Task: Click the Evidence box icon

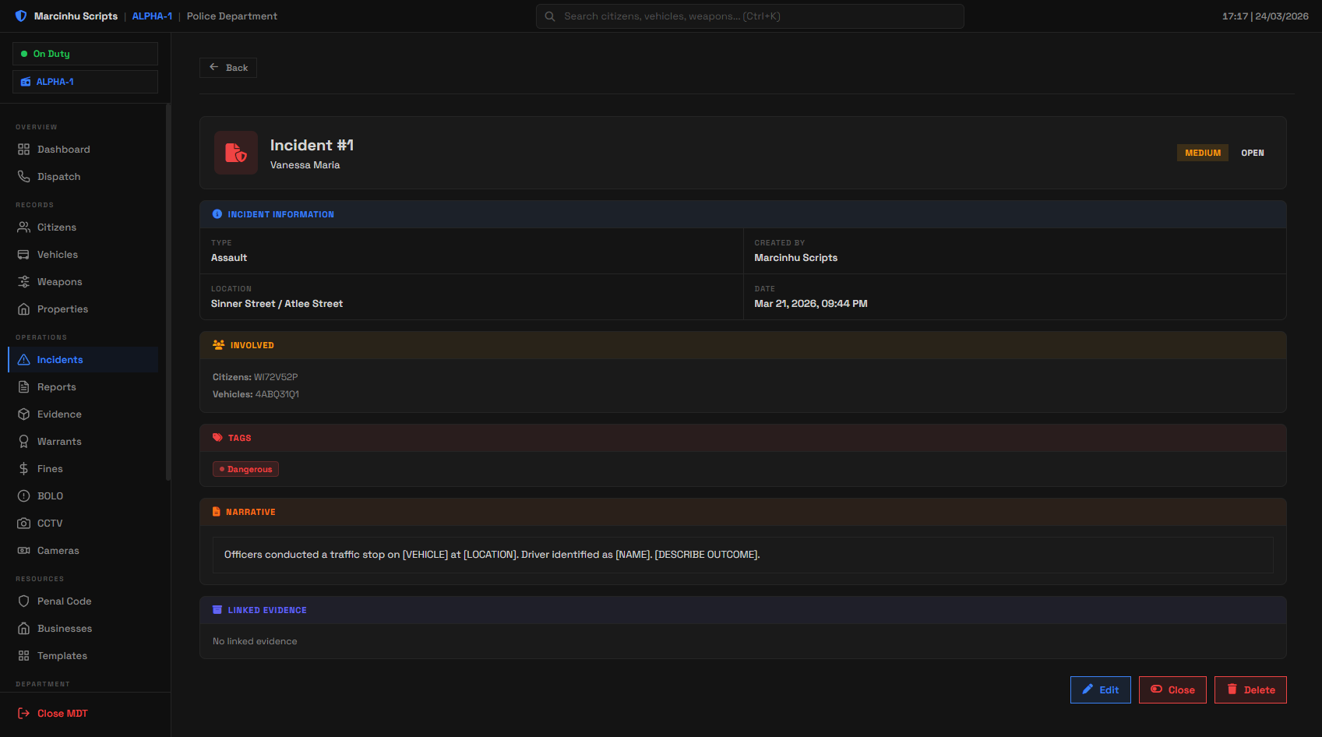Action: [x=23, y=414]
